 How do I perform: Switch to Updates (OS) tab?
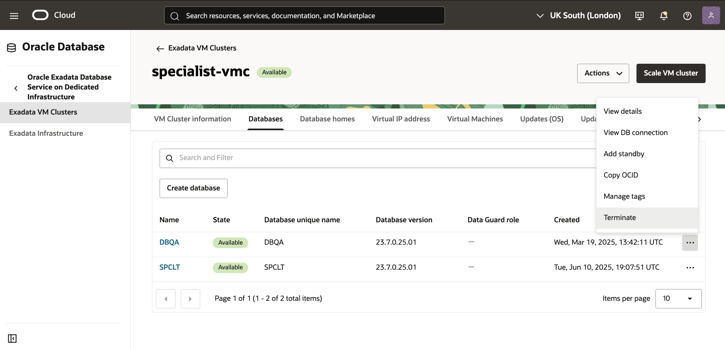(541, 119)
